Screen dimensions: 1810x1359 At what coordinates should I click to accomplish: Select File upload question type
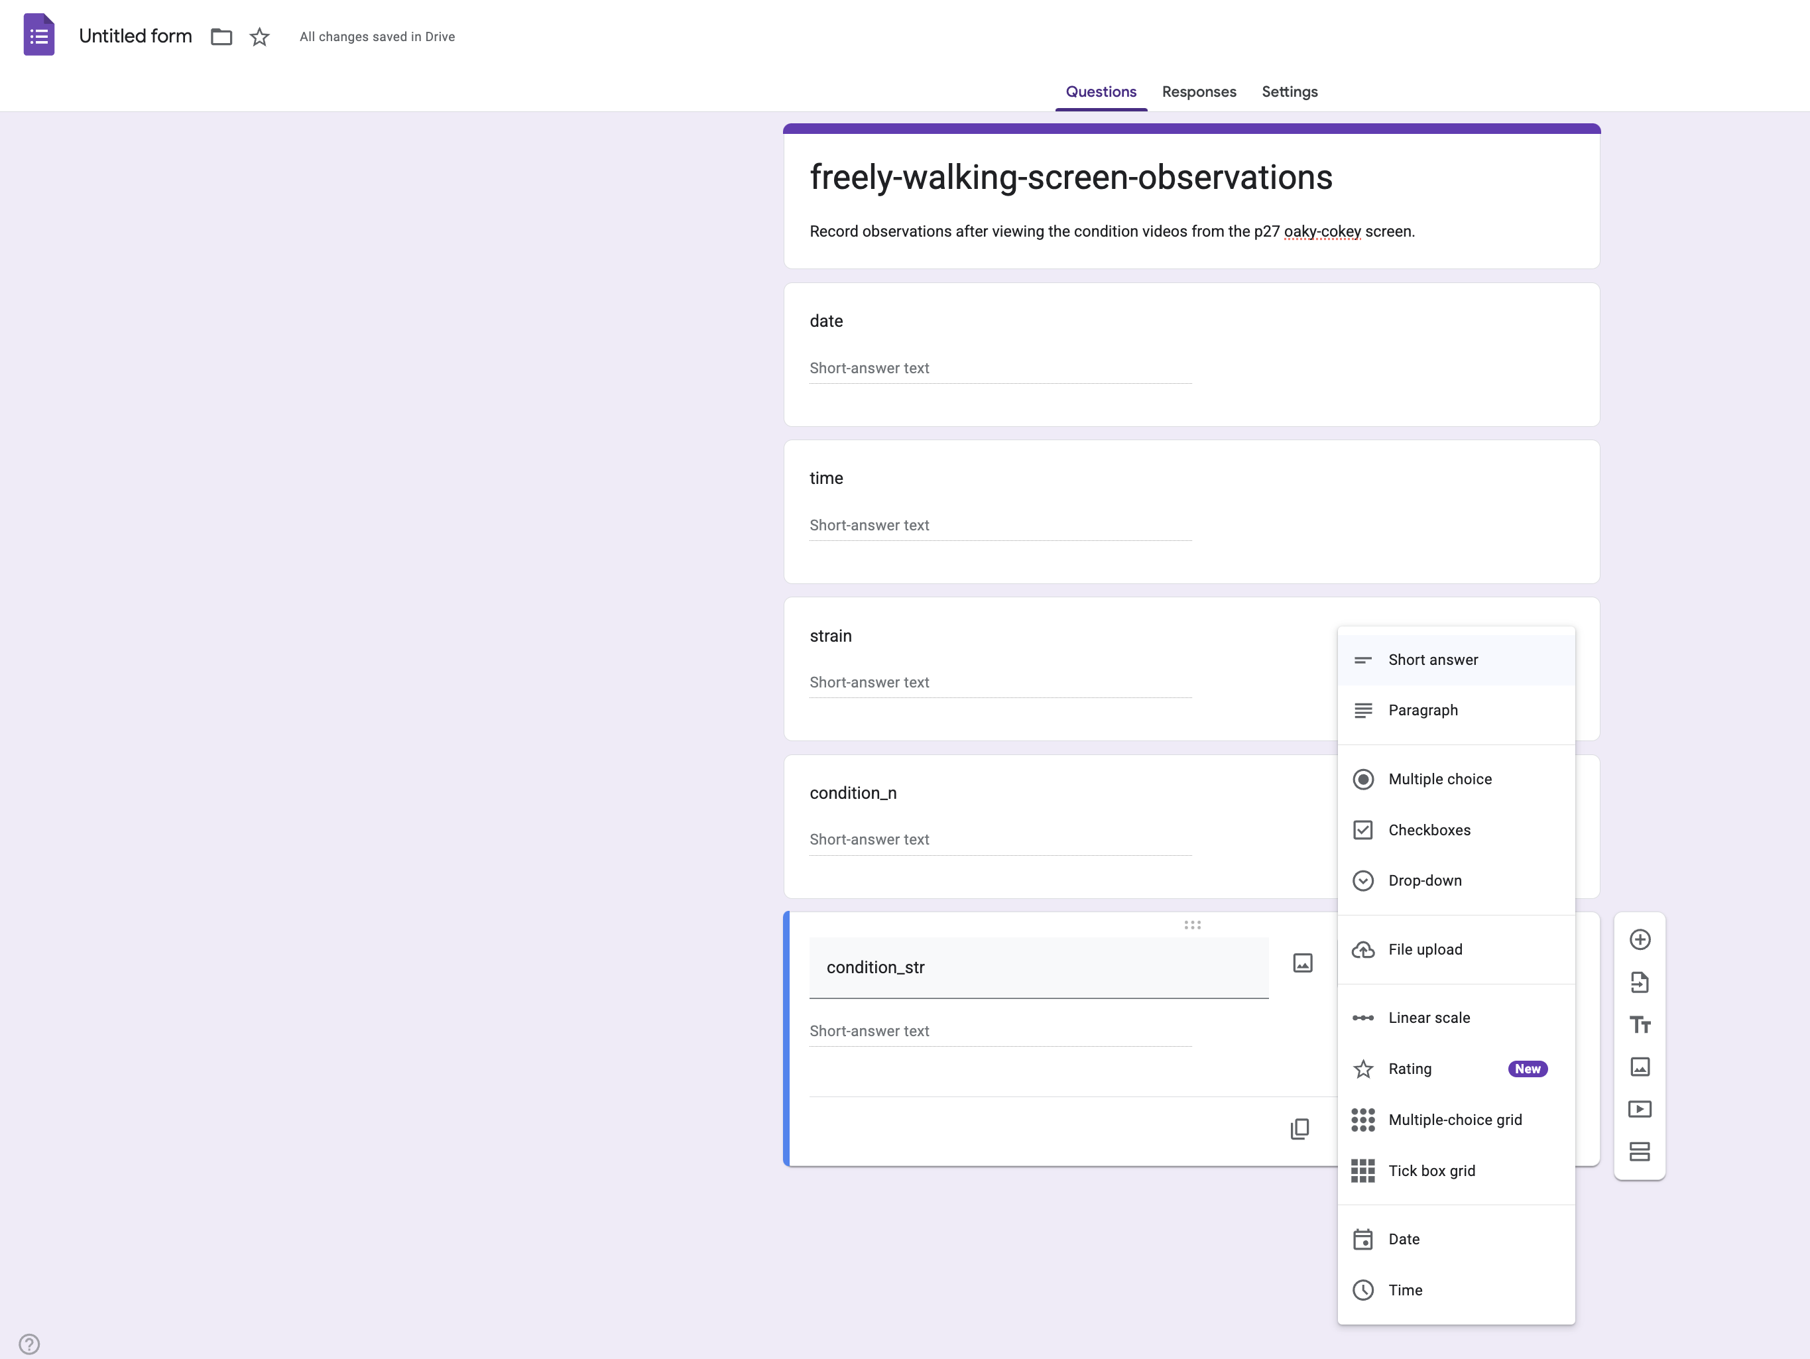click(1456, 949)
